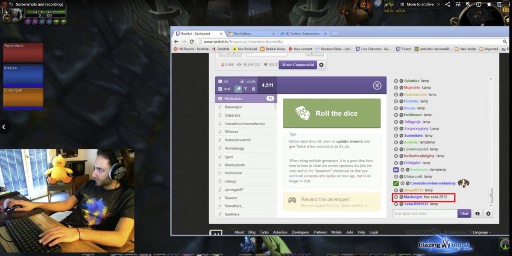The width and height of the screenshot is (512, 256).
Task: Open the gear settings next to 30 sec Commercial
Action: 321,65
